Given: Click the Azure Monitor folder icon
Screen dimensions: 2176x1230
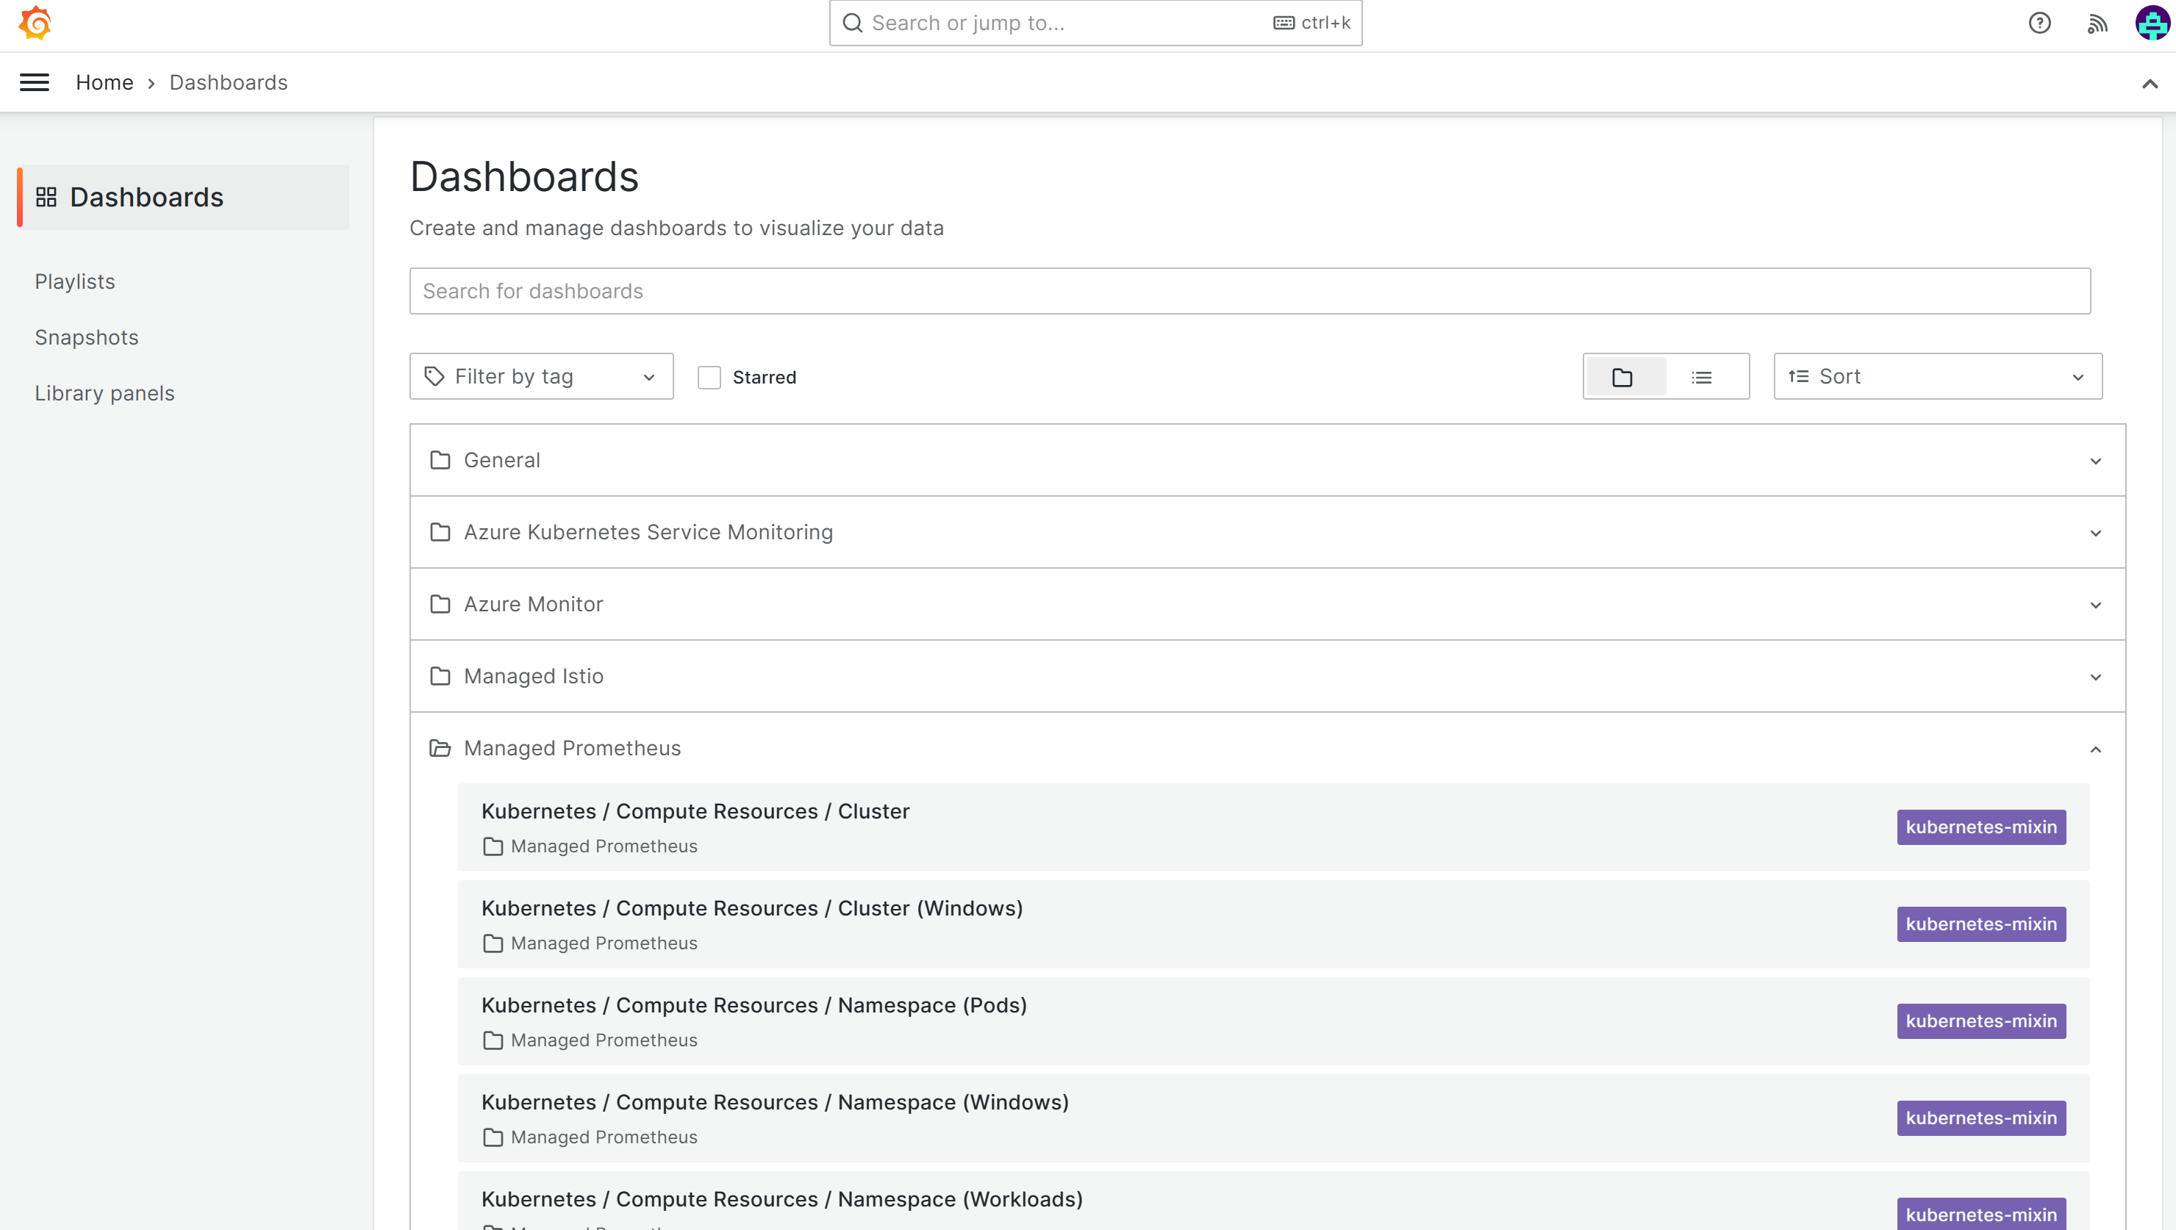Looking at the screenshot, I should [440, 604].
